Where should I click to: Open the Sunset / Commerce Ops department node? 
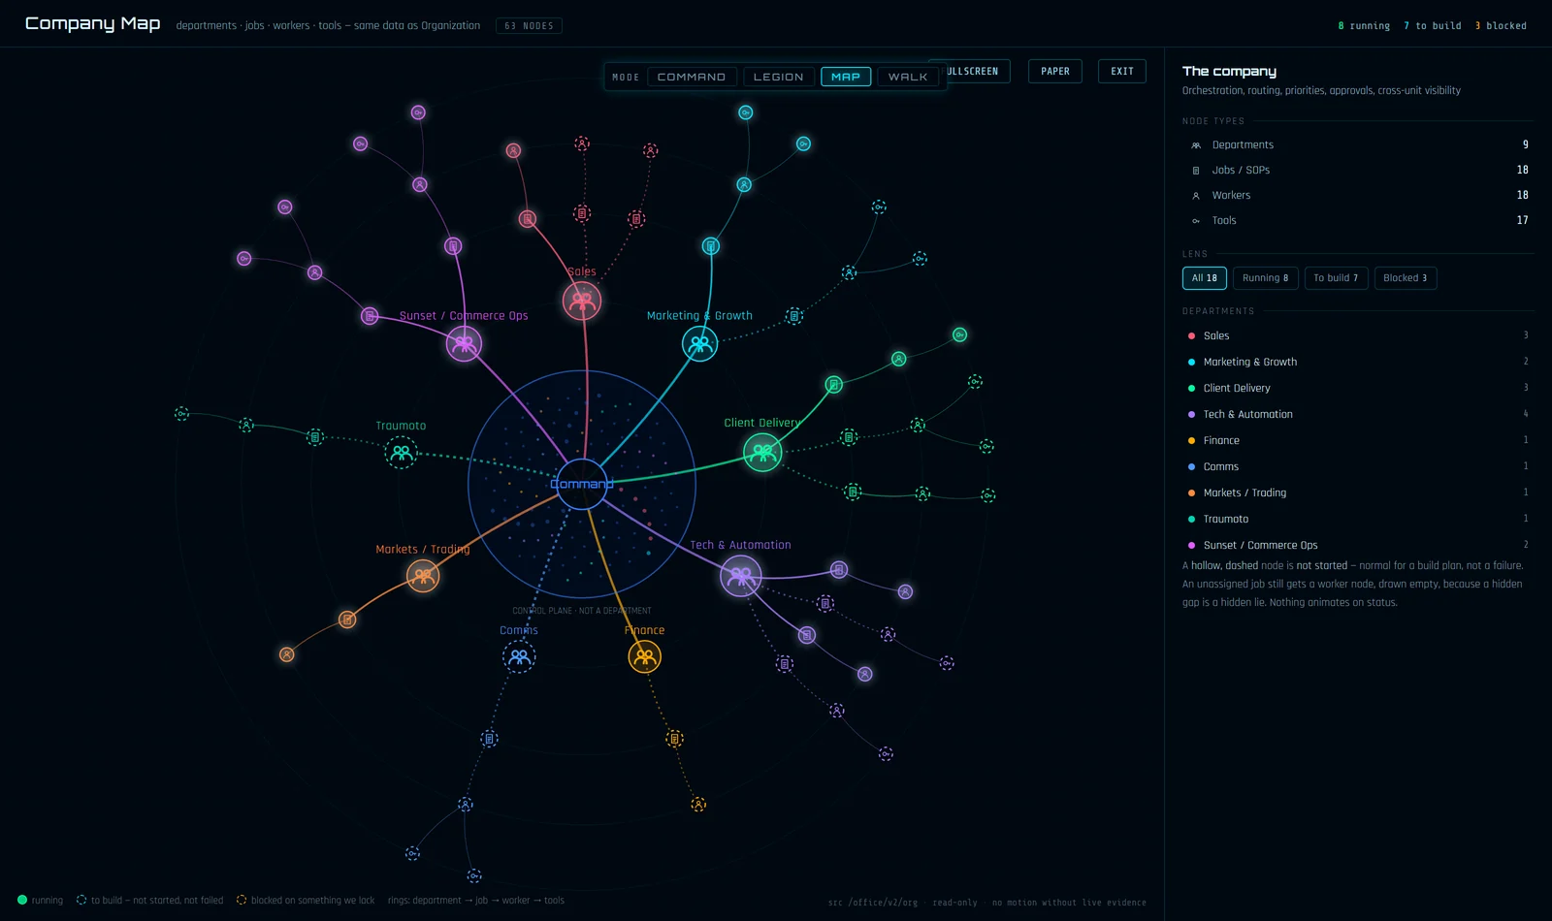coord(464,343)
